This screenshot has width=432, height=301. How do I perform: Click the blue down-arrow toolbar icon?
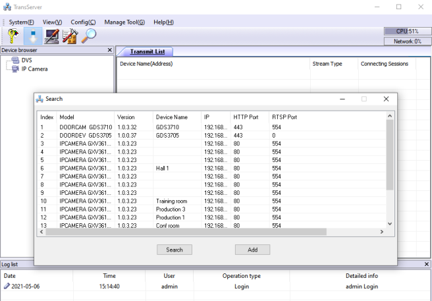pos(33,36)
